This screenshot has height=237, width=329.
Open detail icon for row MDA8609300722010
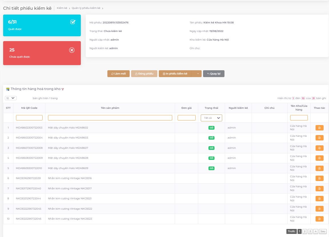tap(319, 168)
